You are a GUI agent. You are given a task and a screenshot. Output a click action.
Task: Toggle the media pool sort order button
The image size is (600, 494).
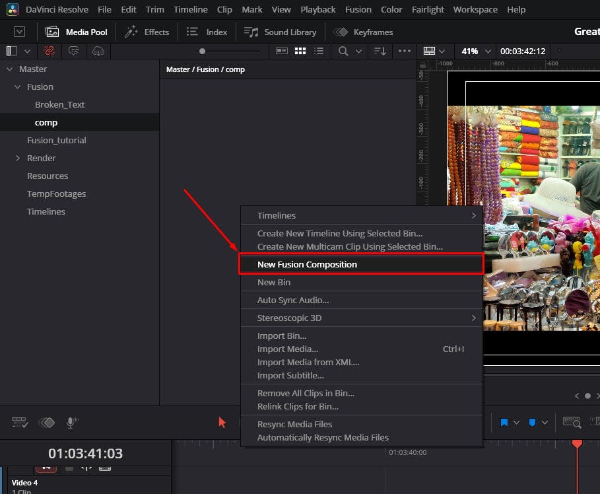(380, 51)
